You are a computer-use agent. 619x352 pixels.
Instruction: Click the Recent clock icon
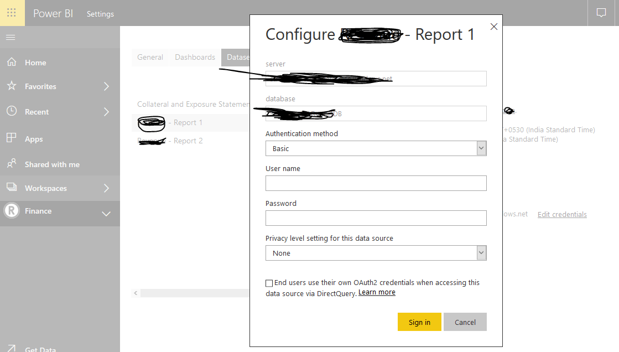tap(12, 111)
